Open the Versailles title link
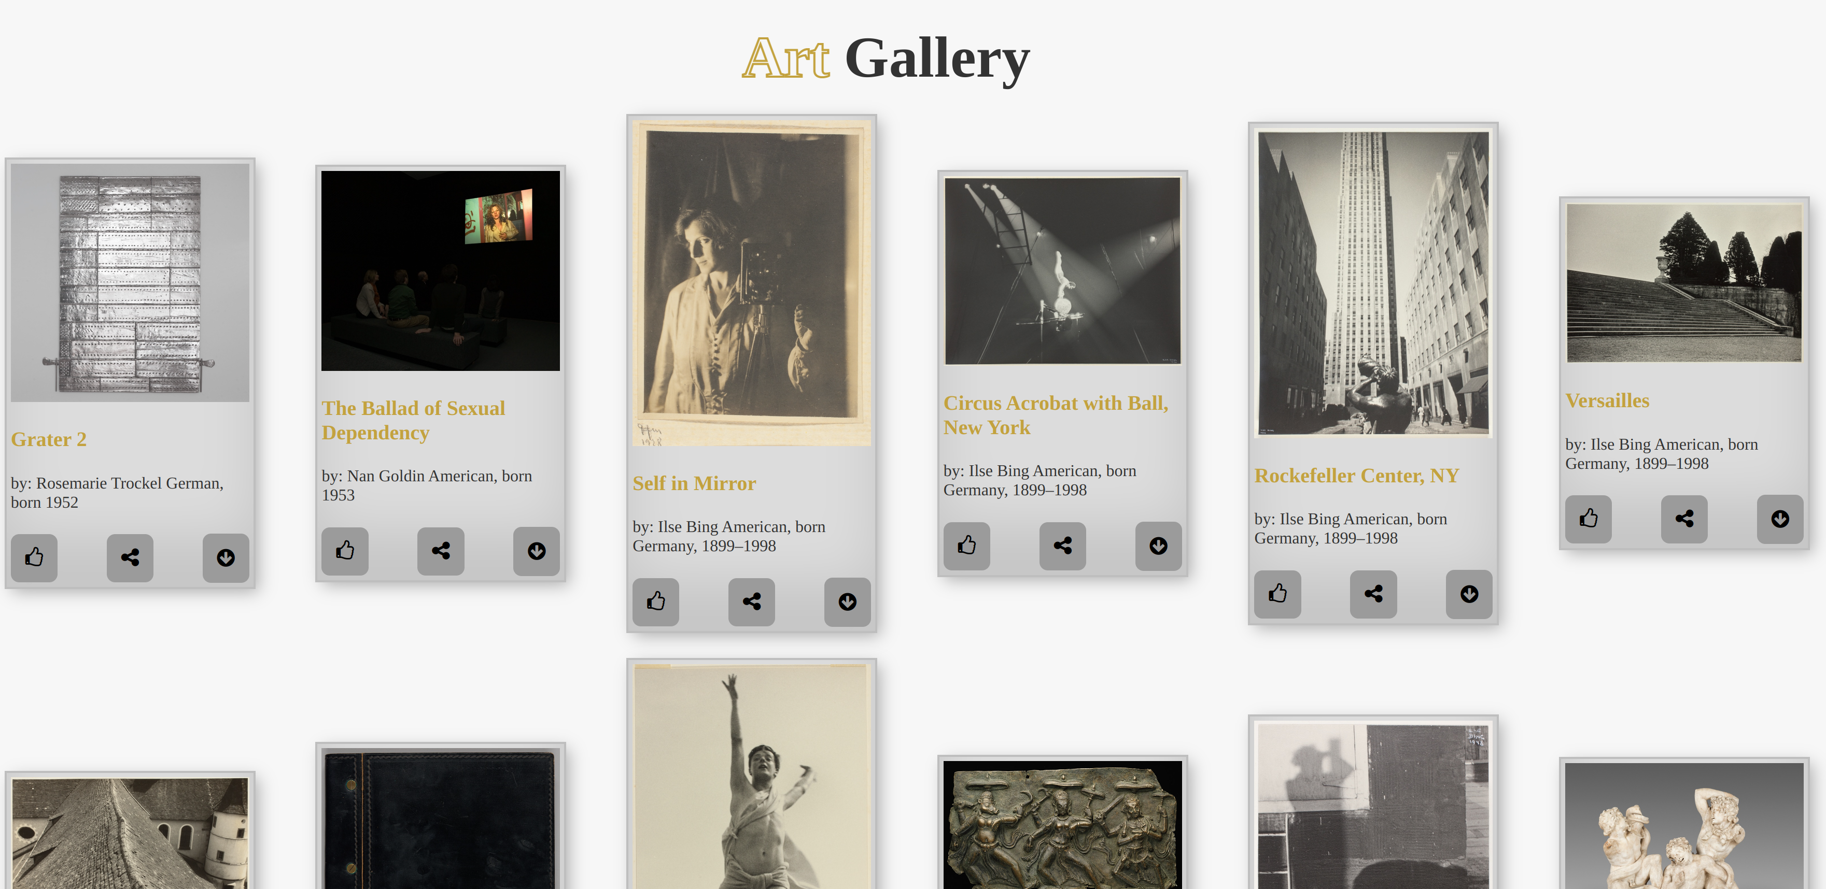Viewport: 1826px width, 889px height. [x=1606, y=401]
